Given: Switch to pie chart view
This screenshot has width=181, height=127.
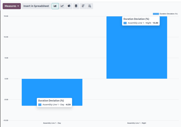Looking at the screenshot, I should point(69,6).
